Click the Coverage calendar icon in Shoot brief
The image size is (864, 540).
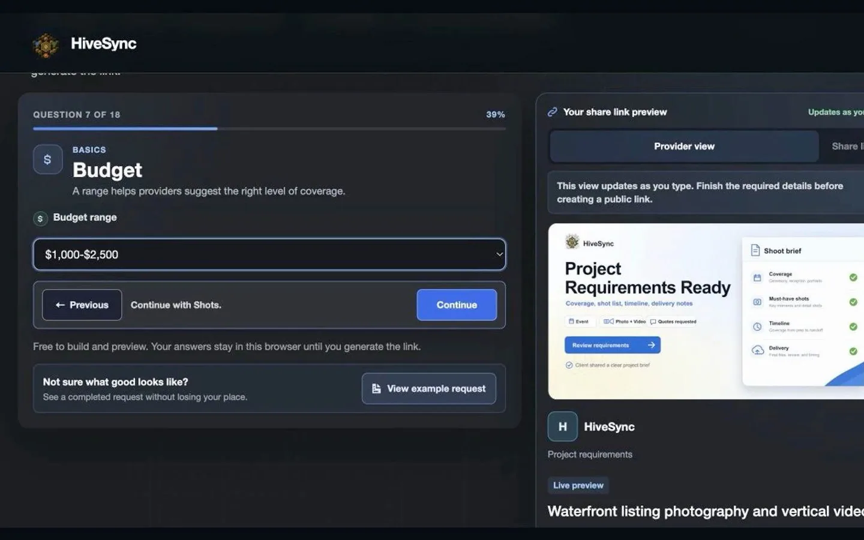[757, 278]
